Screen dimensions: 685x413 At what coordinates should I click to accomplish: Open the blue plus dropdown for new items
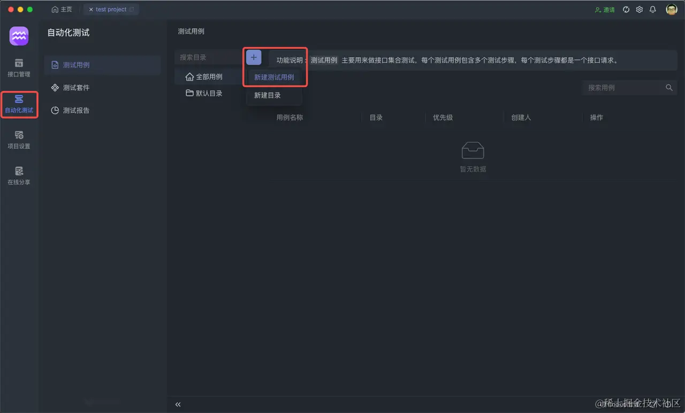(253, 57)
